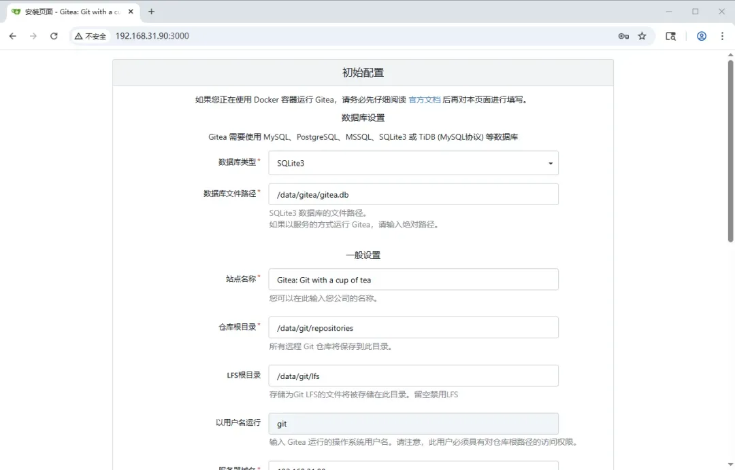Click the browser forward arrow
This screenshot has width=735, height=470.
[x=33, y=36]
